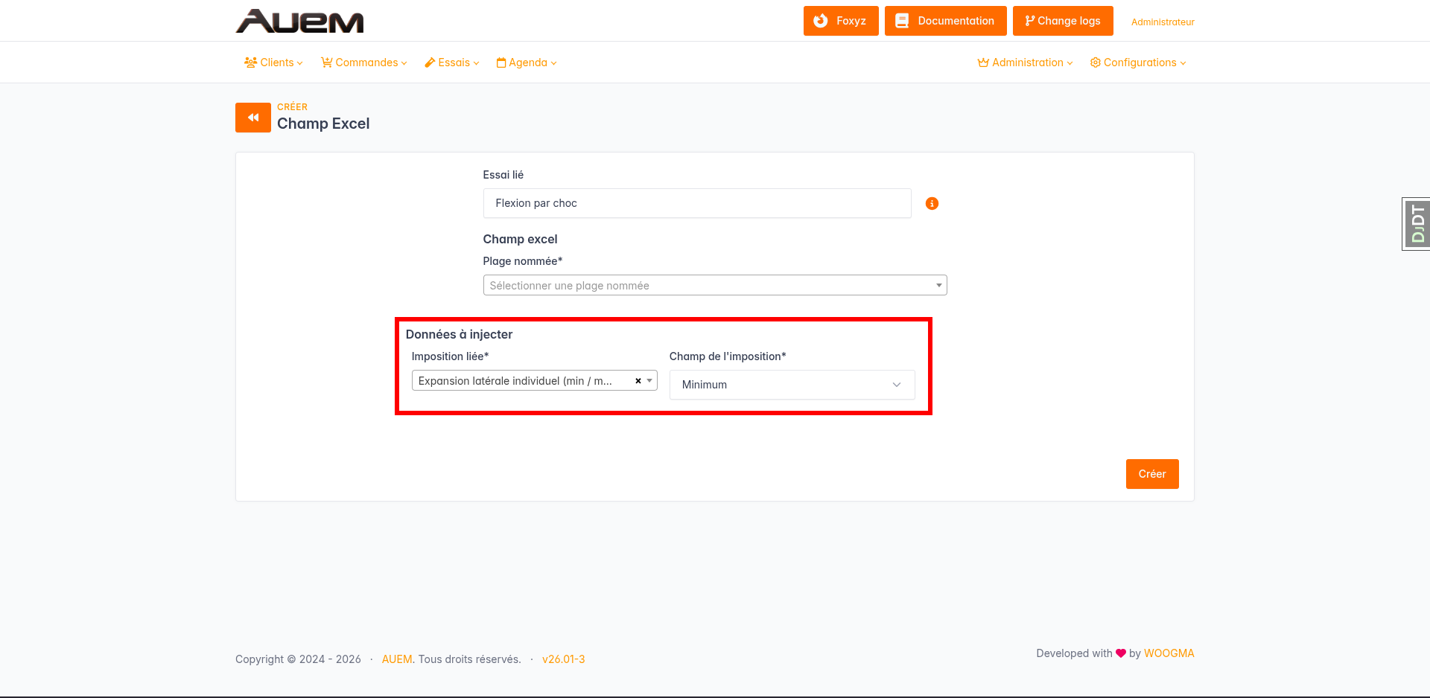The height and width of the screenshot is (698, 1430).
Task: Open the Documentation page
Action: (945, 21)
